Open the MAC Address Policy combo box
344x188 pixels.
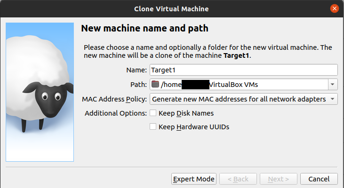click(244, 99)
